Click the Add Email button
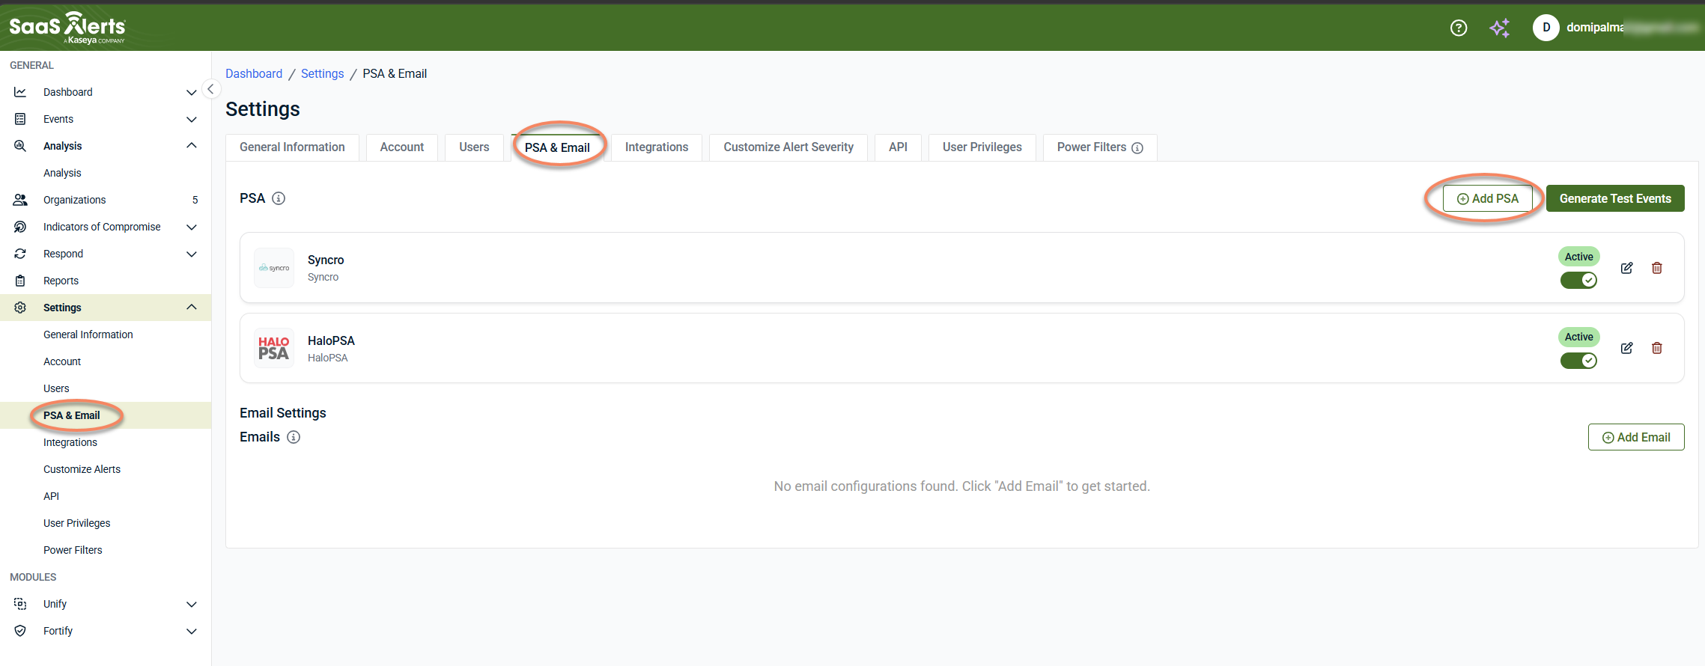1705x666 pixels. coord(1636,437)
